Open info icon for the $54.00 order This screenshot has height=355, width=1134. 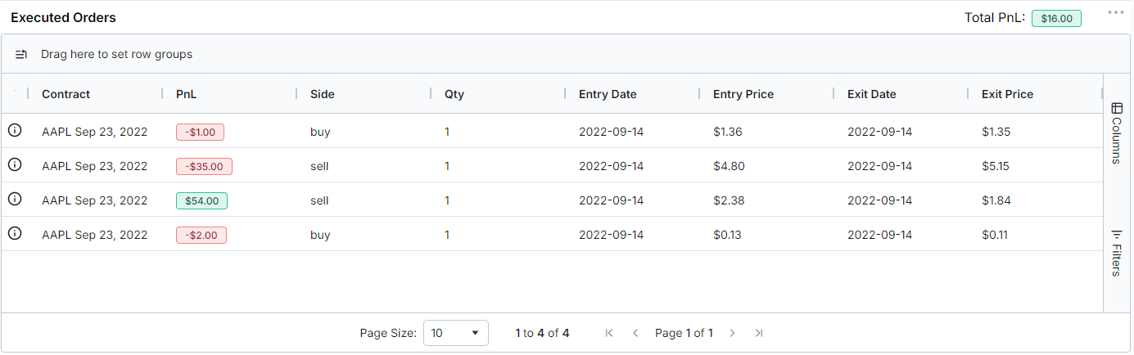point(15,199)
